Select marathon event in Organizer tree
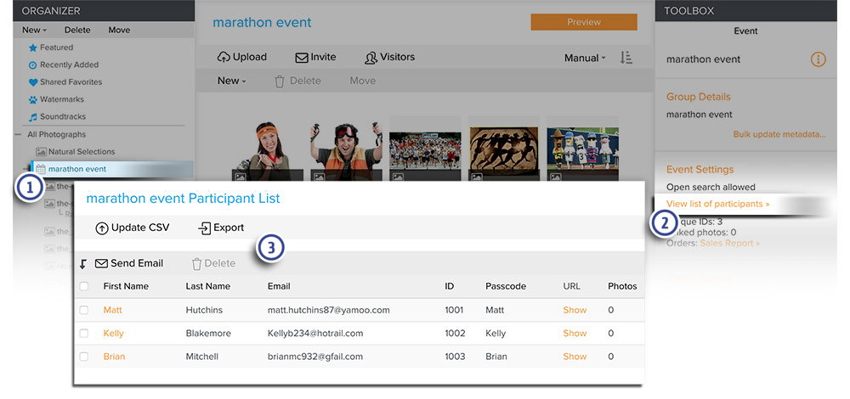 coord(112,170)
